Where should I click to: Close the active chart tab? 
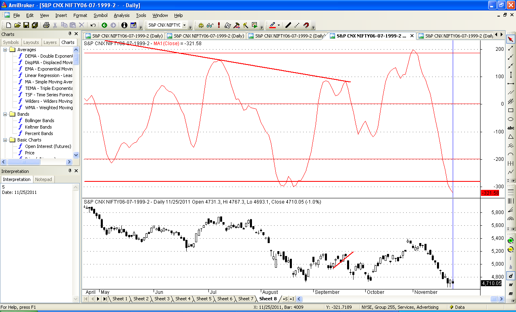[412, 36]
